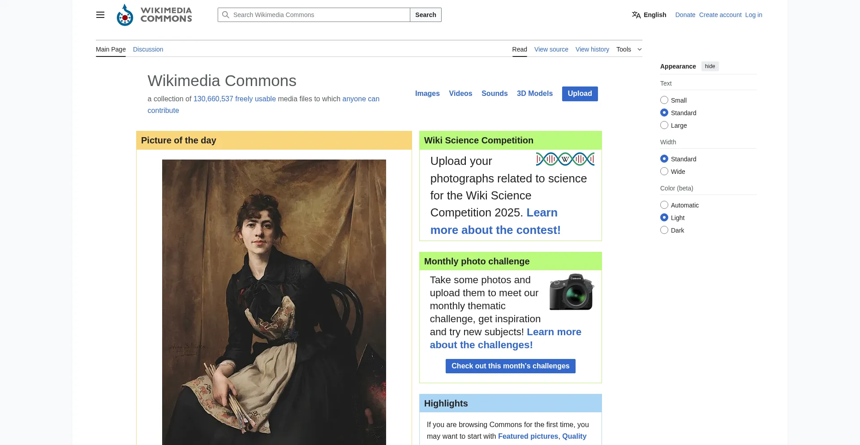Switch to Dark color mode
Image resolution: width=860 pixels, height=445 pixels.
tap(664, 230)
